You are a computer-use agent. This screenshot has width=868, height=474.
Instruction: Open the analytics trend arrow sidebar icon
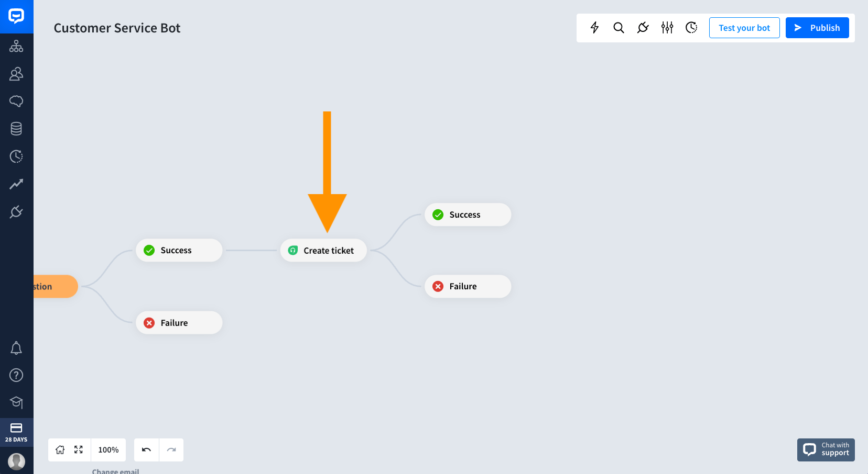pyautogui.click(x=16, y=184)
